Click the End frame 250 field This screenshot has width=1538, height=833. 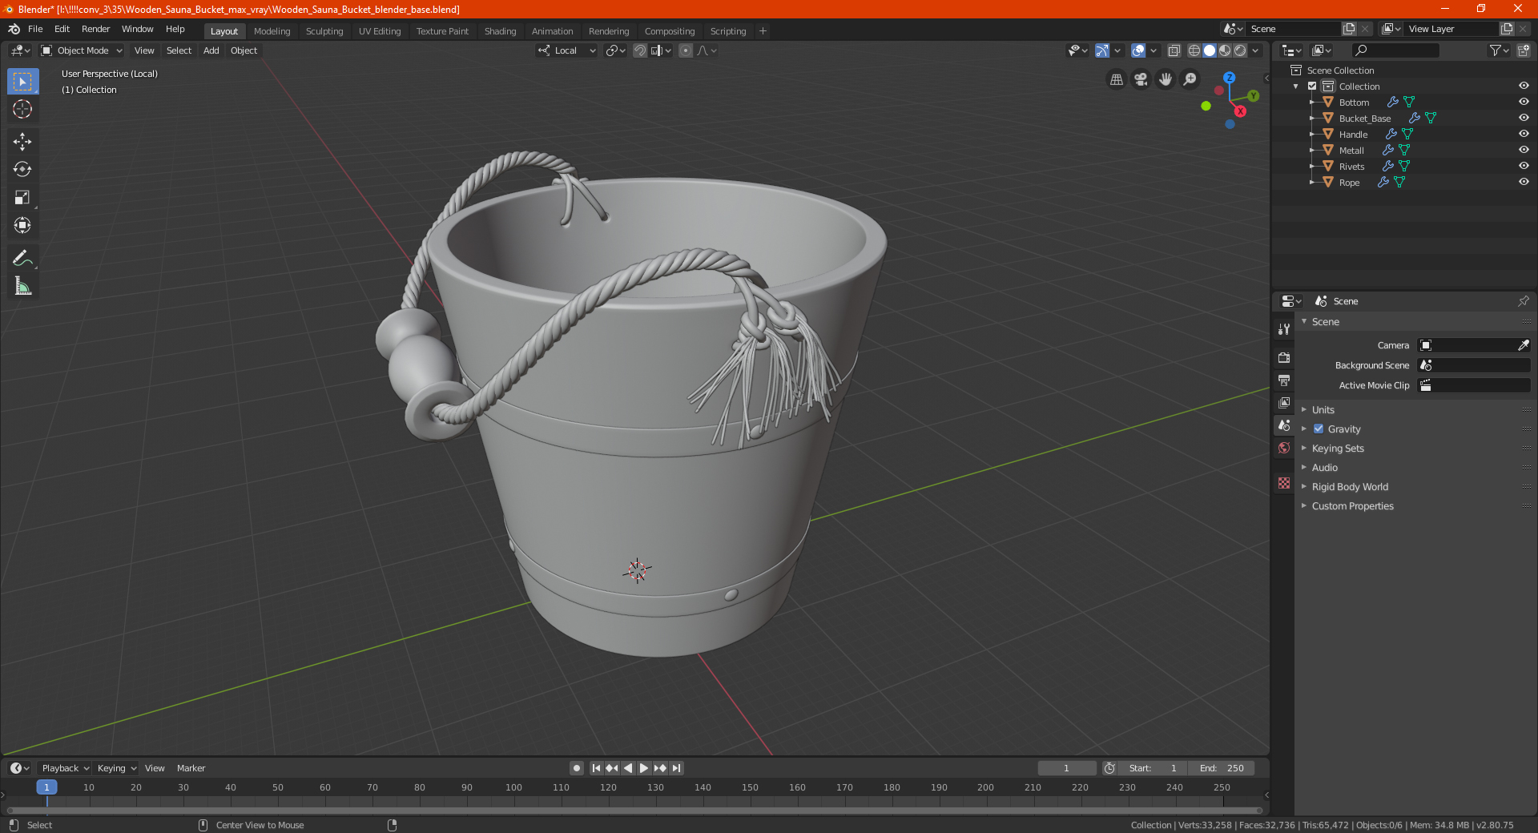click(1222, 768)
